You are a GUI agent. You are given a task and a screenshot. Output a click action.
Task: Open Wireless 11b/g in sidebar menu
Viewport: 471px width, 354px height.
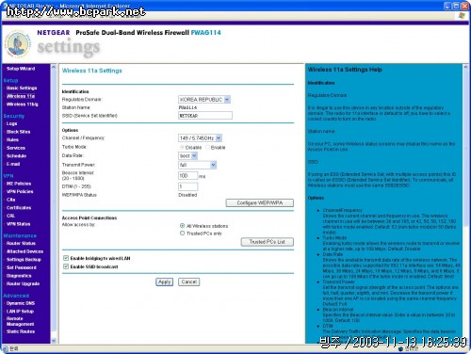click(23, 105)
